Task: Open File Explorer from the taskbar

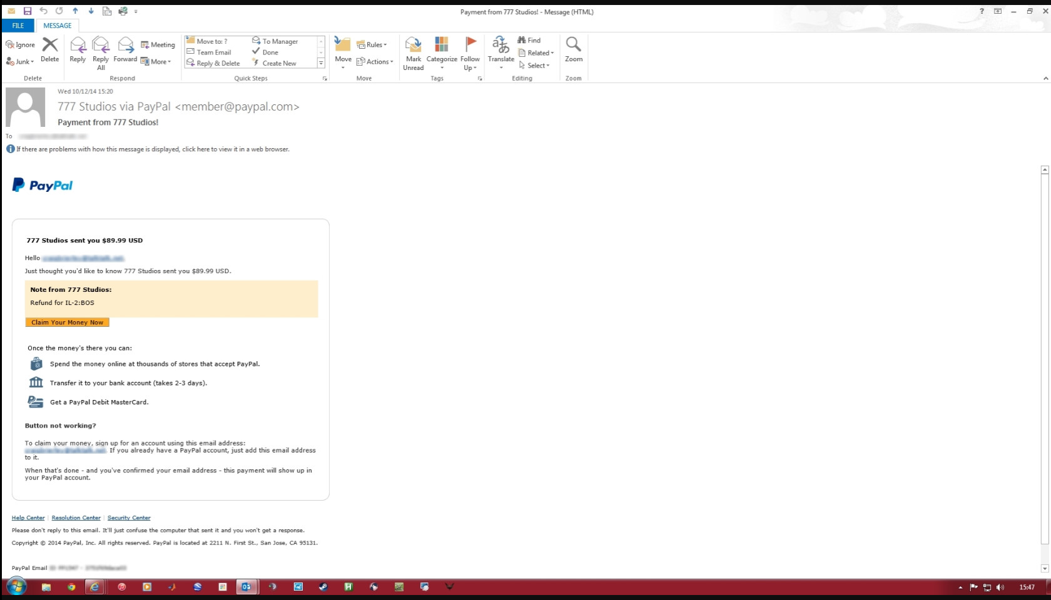Action: point(46,587)
